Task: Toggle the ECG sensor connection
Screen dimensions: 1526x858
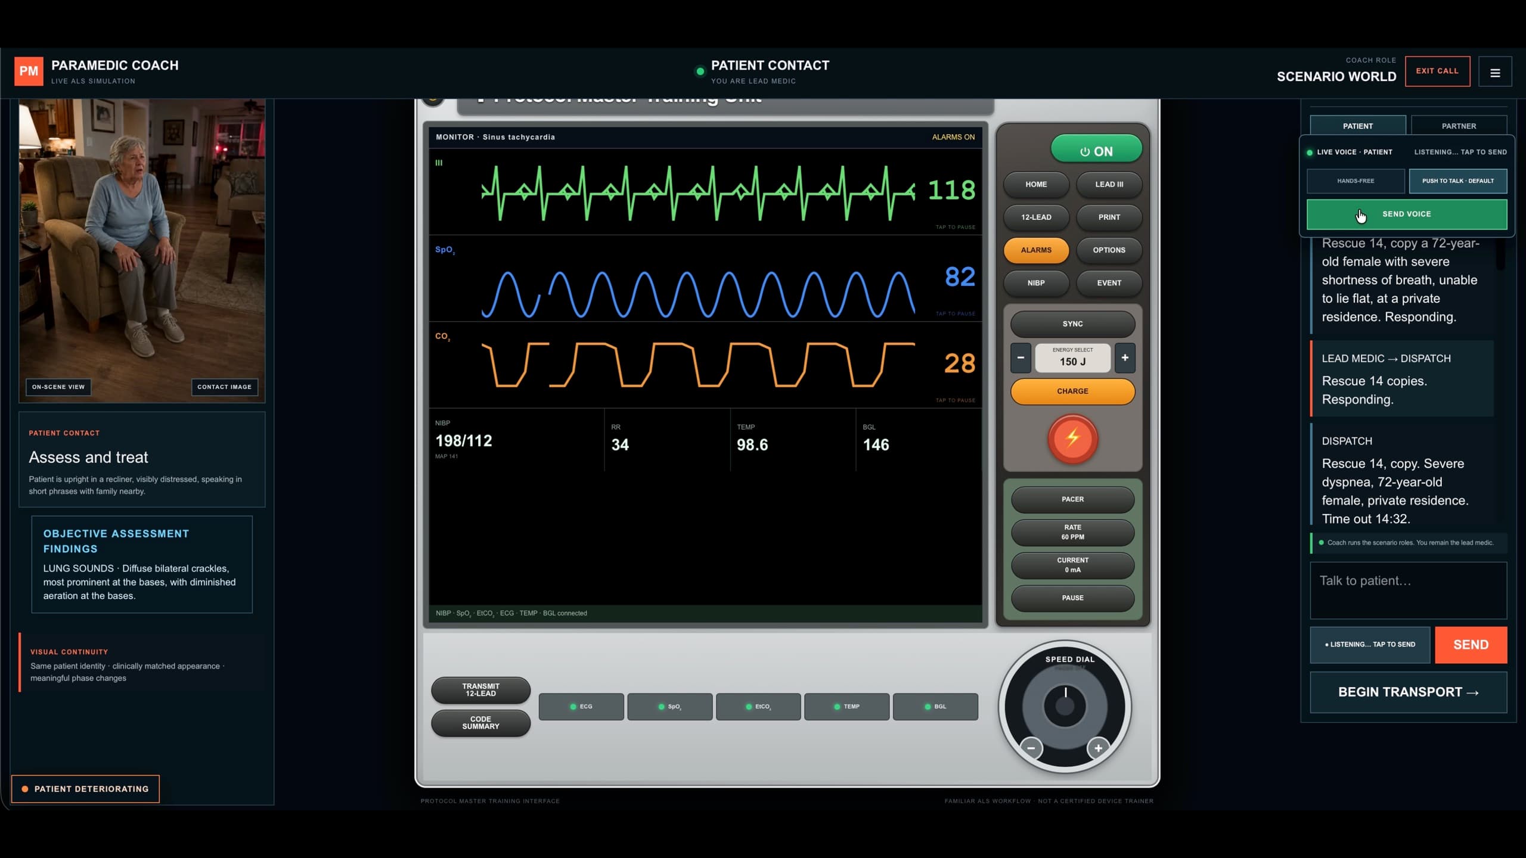Action: tap(581, 707)
